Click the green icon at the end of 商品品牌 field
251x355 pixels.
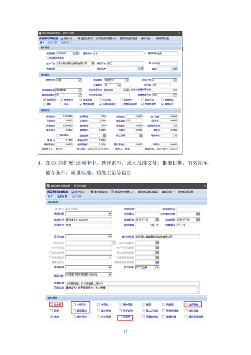142,68
